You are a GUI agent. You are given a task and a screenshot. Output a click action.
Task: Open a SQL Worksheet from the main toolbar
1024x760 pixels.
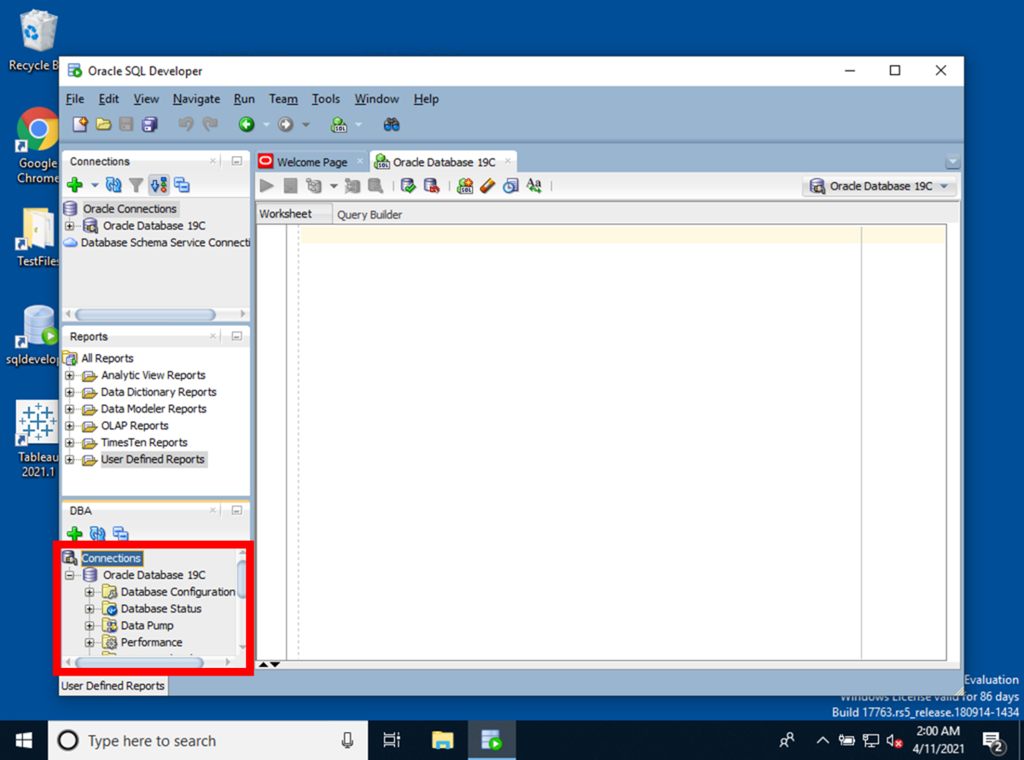click(x=339, y=125)
